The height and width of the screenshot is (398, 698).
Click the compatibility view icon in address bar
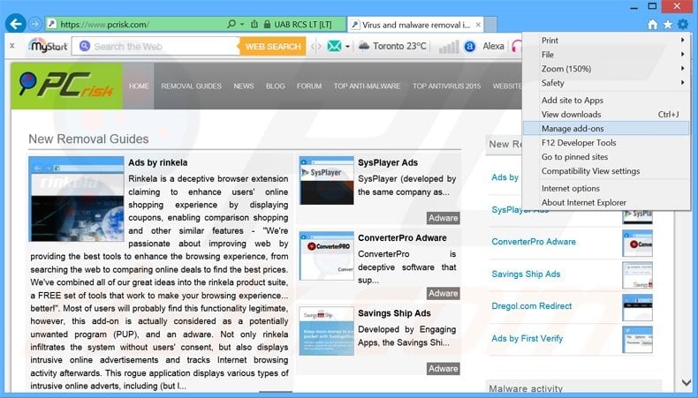click(254, 24)
